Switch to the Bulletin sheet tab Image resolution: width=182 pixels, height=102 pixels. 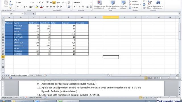39,75
